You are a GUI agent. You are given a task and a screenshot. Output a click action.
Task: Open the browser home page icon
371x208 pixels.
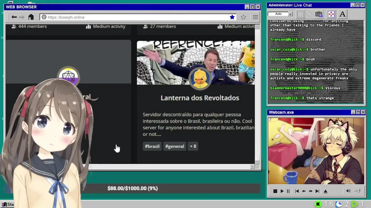(x=31, y=17)
